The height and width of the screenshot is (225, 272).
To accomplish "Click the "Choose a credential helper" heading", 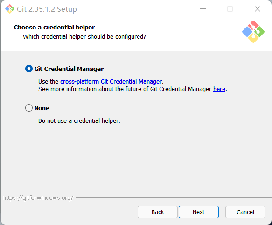I will tap(54, 27).
